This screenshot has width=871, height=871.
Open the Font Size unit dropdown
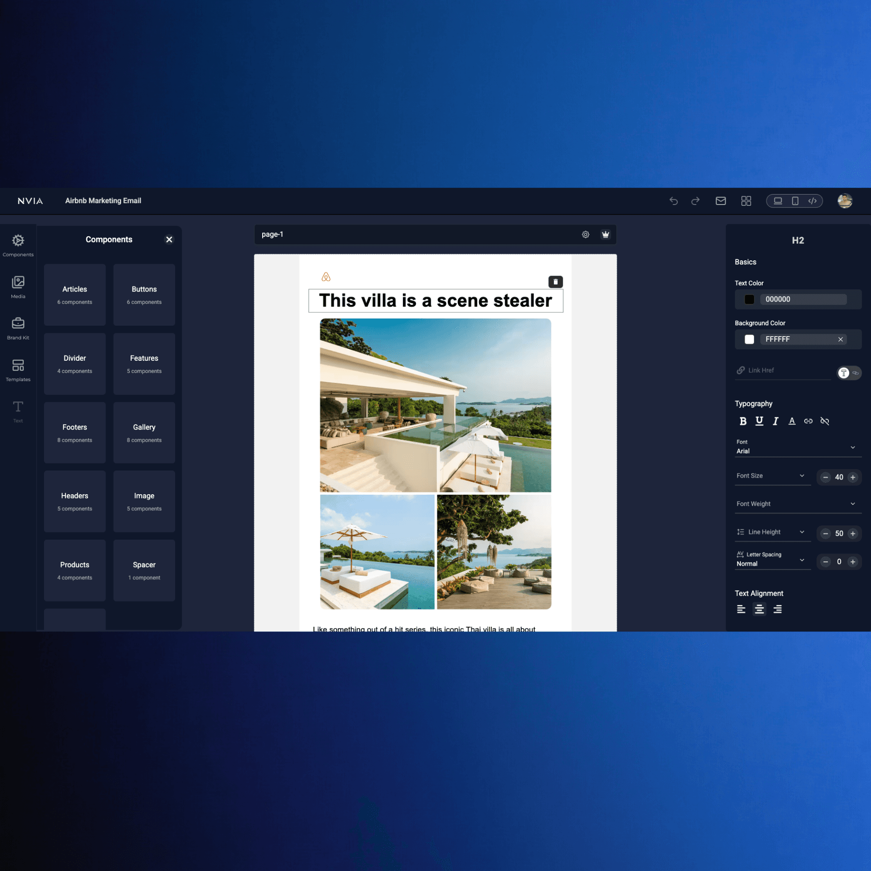point(772,476)
